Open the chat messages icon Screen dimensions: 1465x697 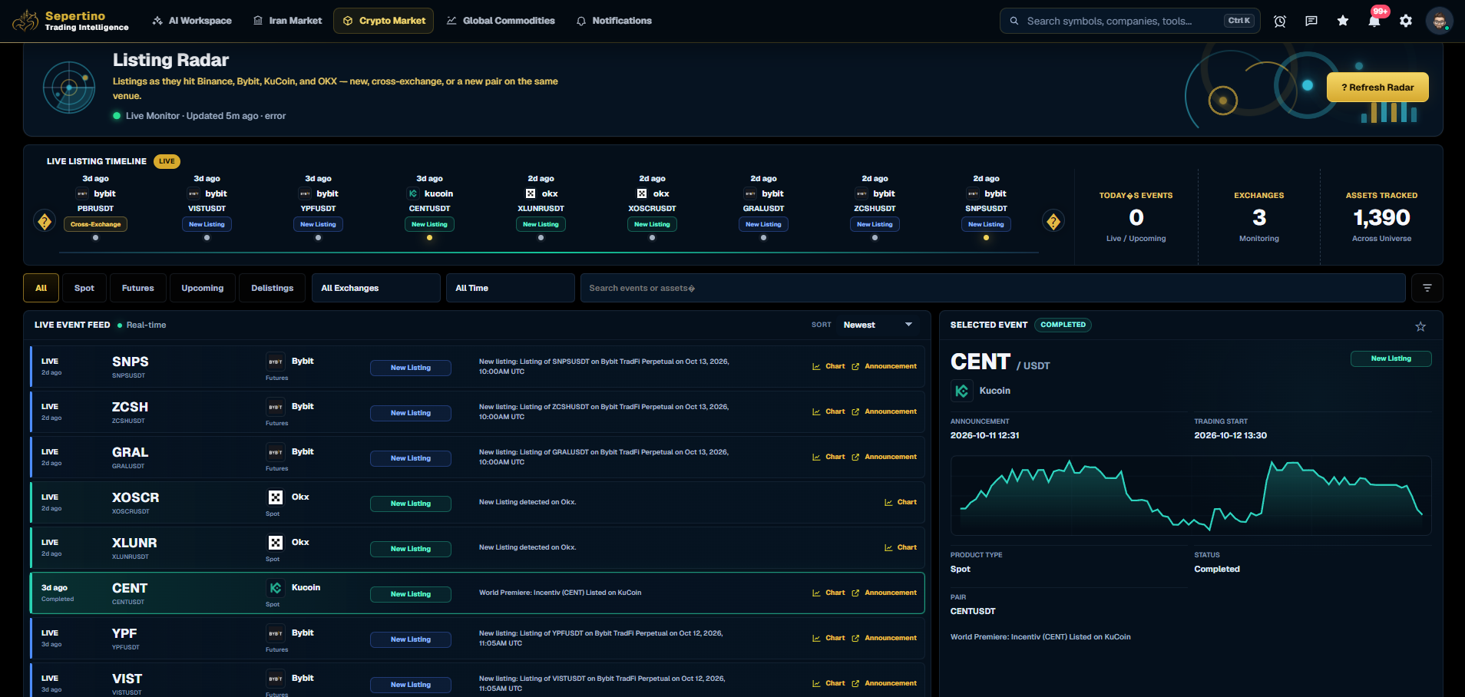pos(1311,21)
